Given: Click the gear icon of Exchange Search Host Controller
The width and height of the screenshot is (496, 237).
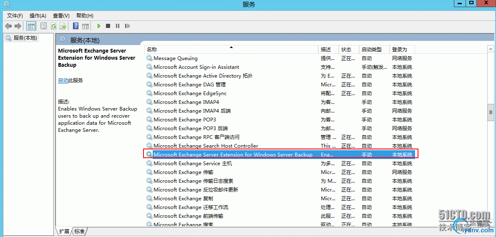Looking at the screenshot, I should click(149, 146).
